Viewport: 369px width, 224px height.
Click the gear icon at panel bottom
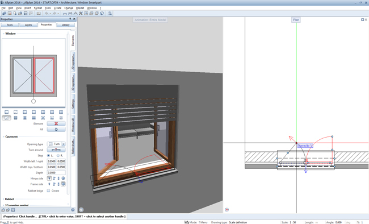click(73, 210)
